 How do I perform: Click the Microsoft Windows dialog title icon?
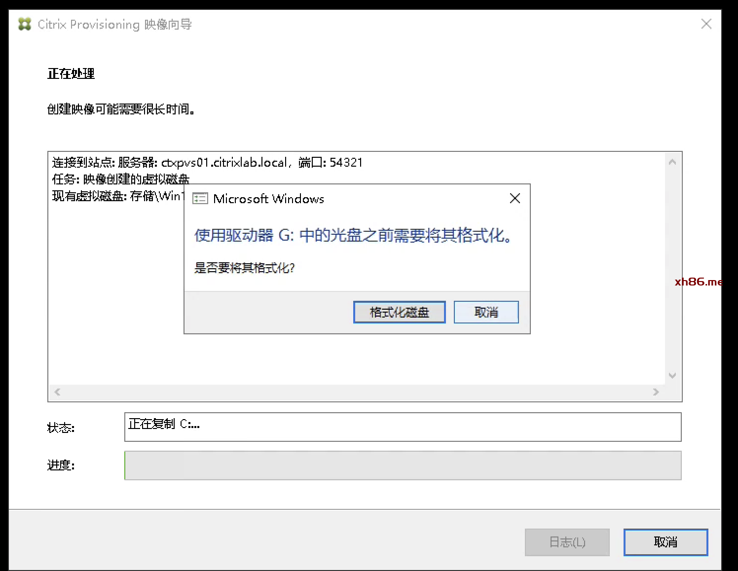200,198
